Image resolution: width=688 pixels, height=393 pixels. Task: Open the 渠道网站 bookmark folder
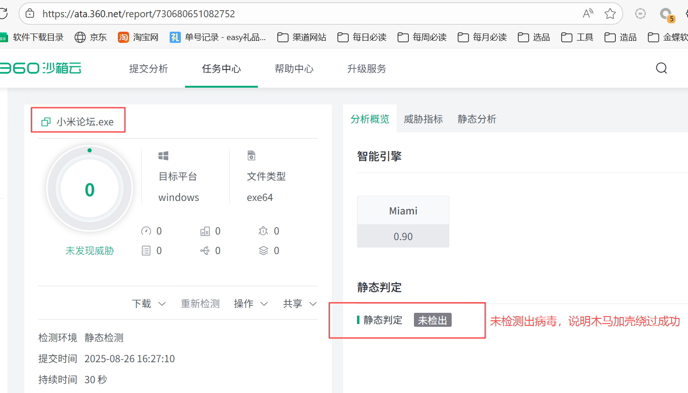[302, 37]
